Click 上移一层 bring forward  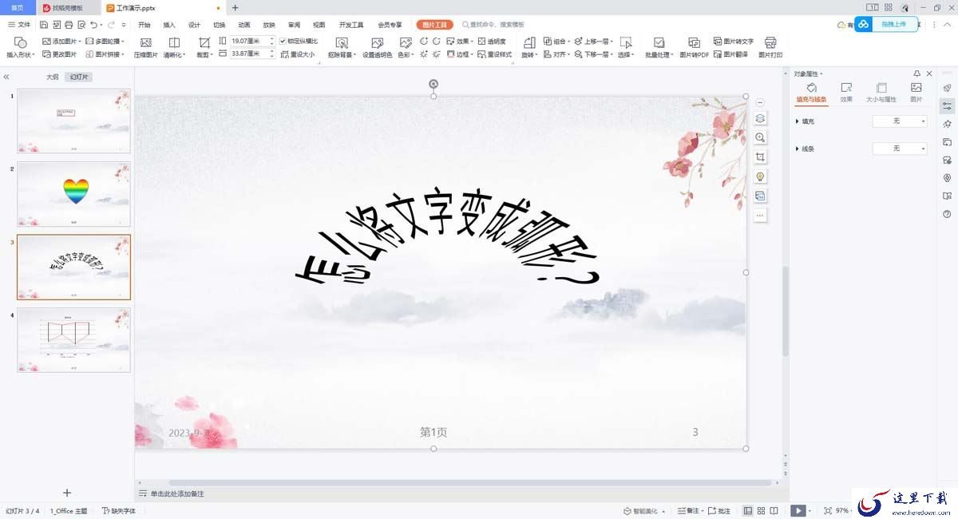(593, 41)
